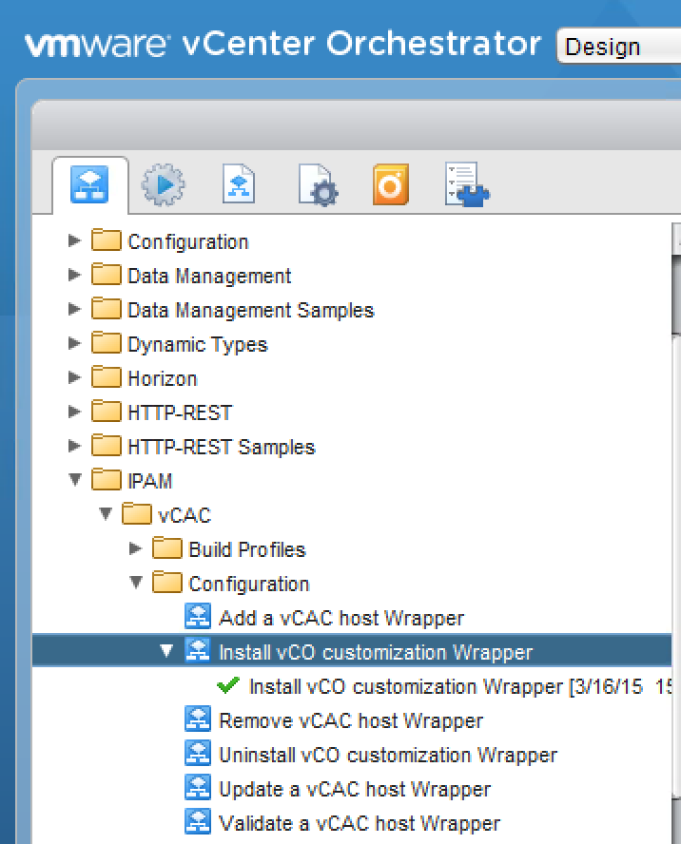Click the green checkmark of completed run
The image size is (681, 844).
click(x=228, y=685)
